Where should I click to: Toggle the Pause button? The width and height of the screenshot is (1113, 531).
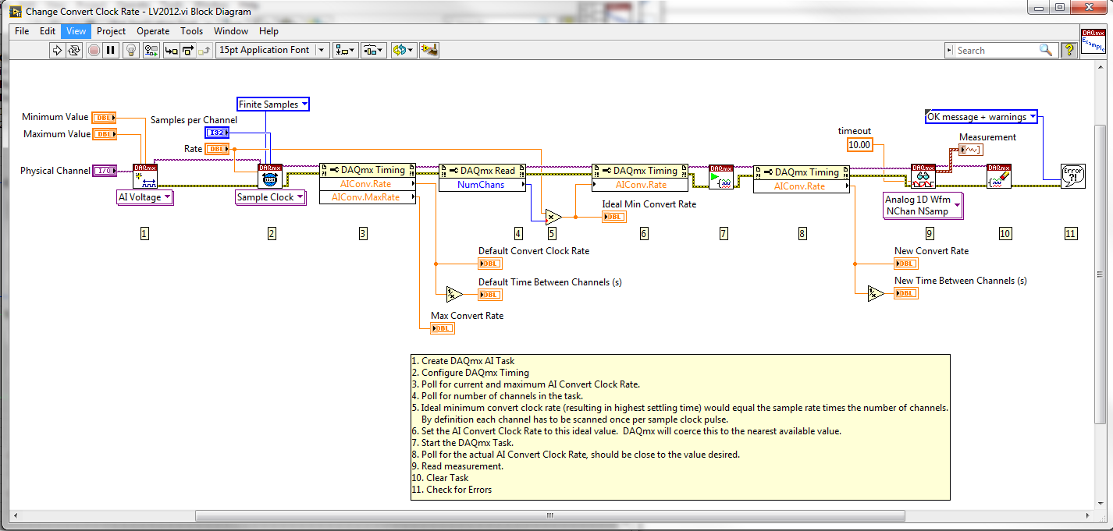111,50
